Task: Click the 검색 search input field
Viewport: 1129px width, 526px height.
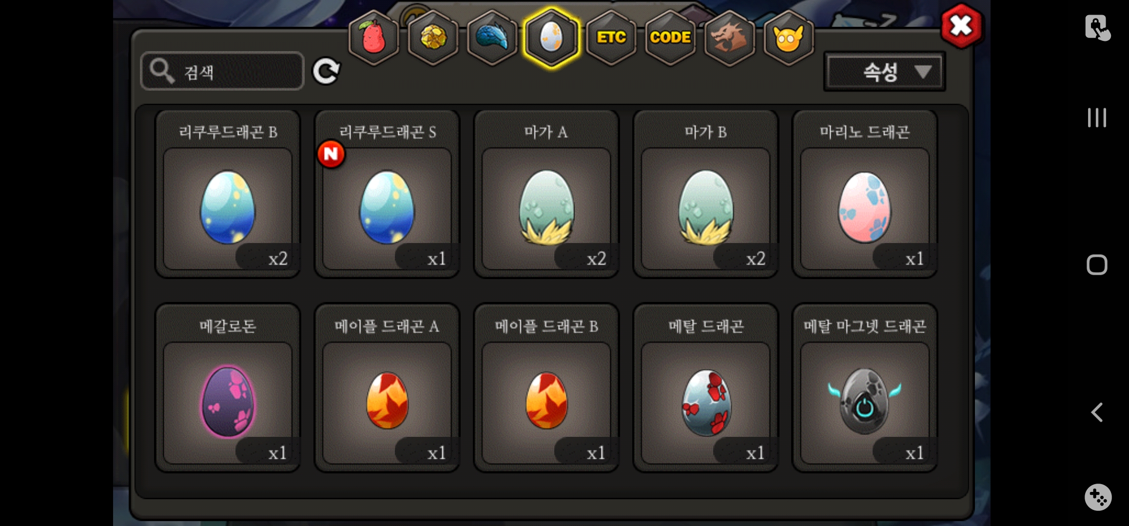Action: click(222, 72)
